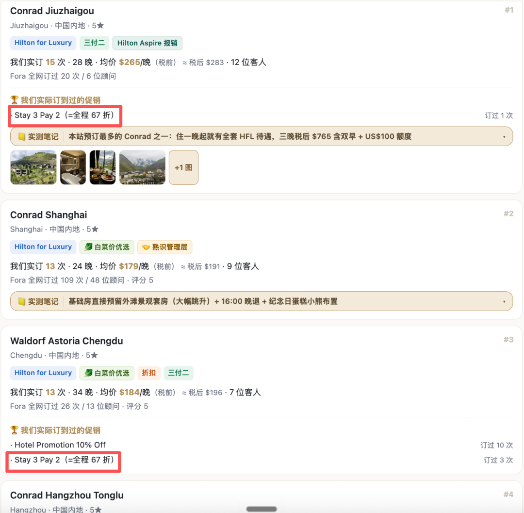
Task: Open the Conrad Jiuzhaigou hotel title
Action: tap(52, 11)
